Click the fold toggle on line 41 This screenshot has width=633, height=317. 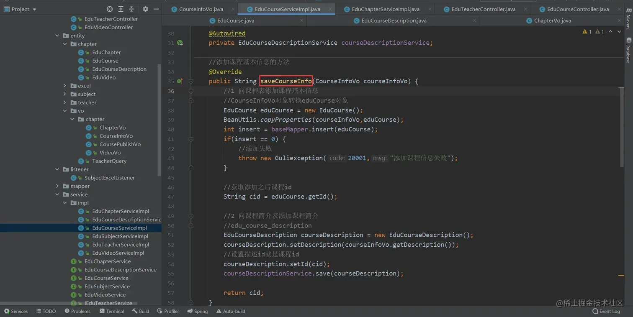pos(191,139)
